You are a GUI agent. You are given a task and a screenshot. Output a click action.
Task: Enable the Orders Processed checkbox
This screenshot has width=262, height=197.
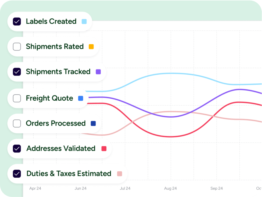pos(17,123)
